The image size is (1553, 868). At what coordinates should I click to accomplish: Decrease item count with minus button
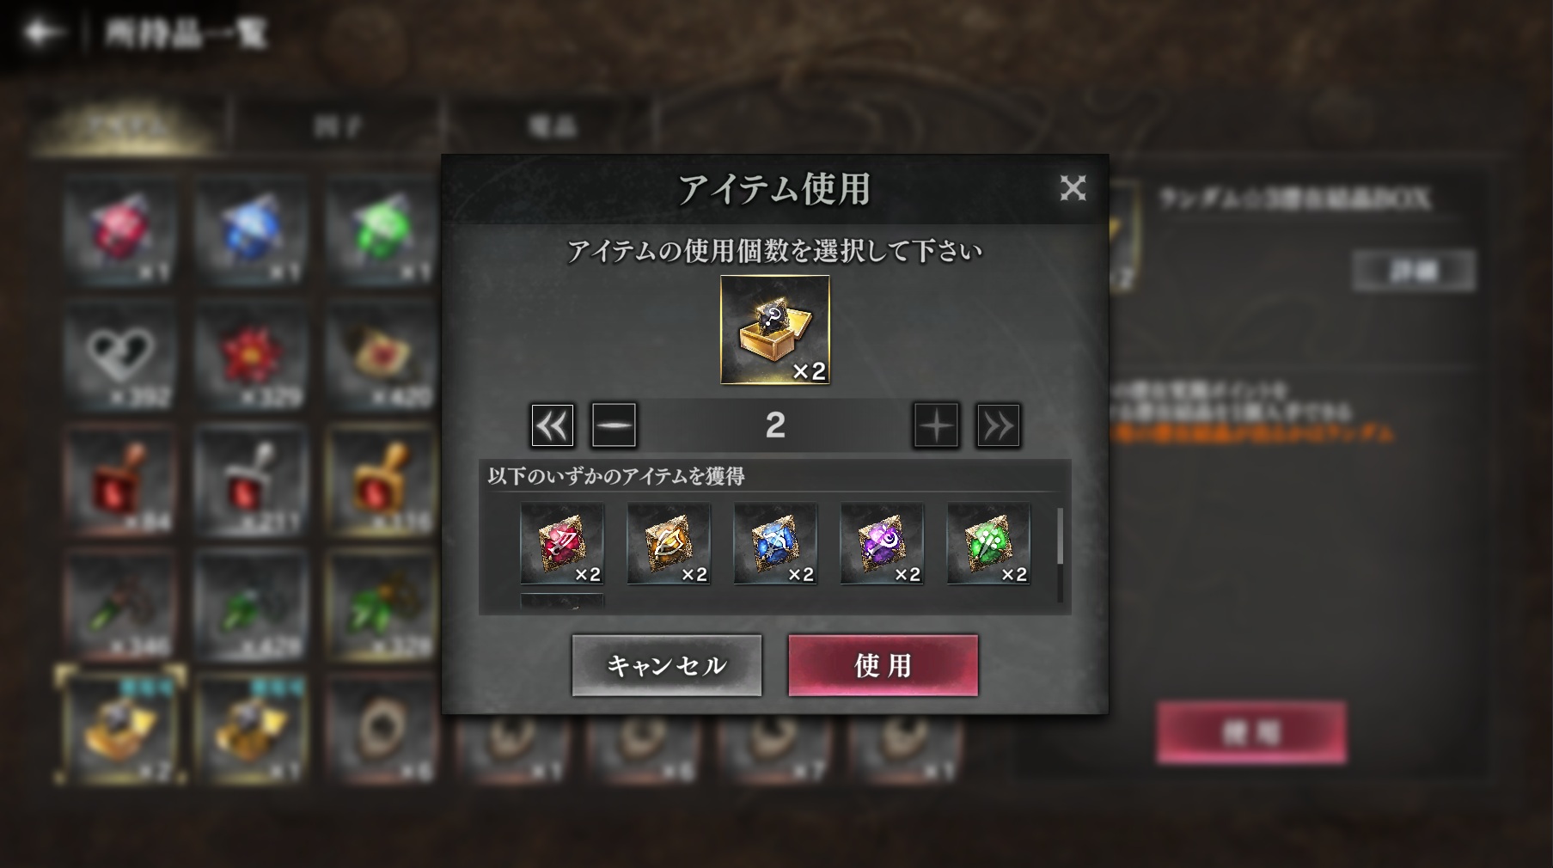coord(614,425)
